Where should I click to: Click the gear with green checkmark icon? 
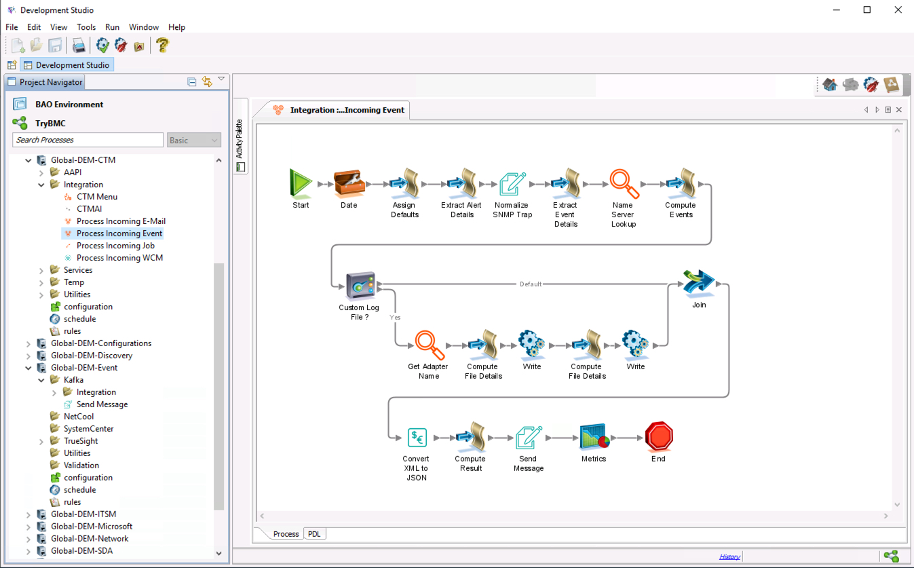[x=102, y=45]
